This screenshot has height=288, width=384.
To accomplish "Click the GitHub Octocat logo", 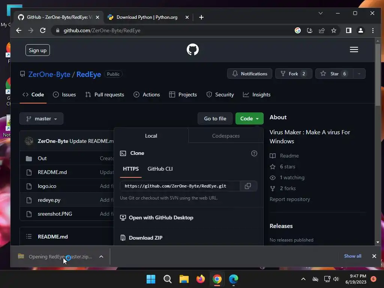I will [x=192, y=49].
